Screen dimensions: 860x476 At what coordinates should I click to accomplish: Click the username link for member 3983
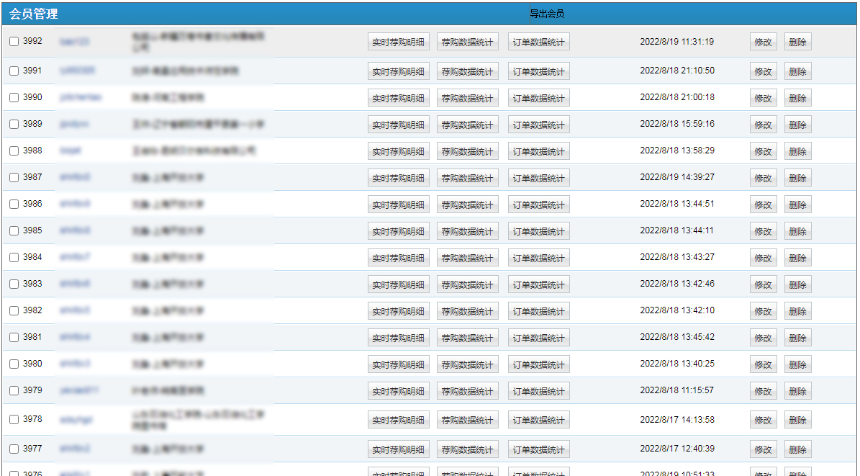click(x=75, y=284)
